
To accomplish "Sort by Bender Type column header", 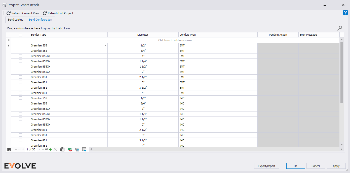I will click(x=69, y=35).
